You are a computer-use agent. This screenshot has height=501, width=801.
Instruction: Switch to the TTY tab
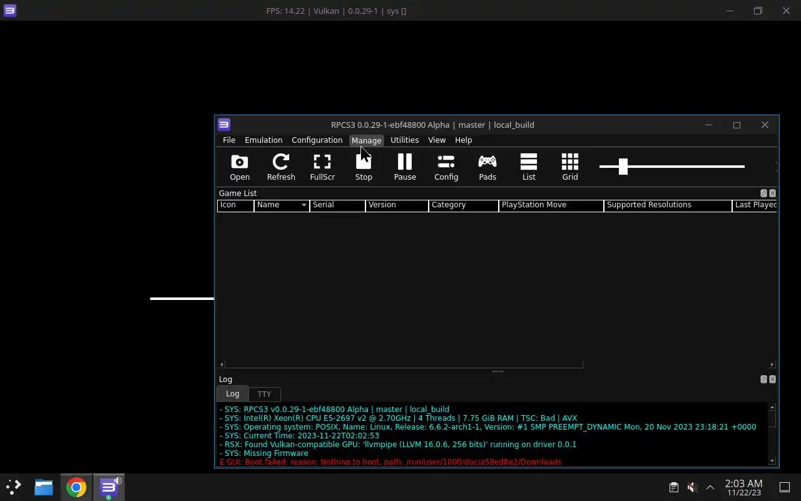[264, 395]
